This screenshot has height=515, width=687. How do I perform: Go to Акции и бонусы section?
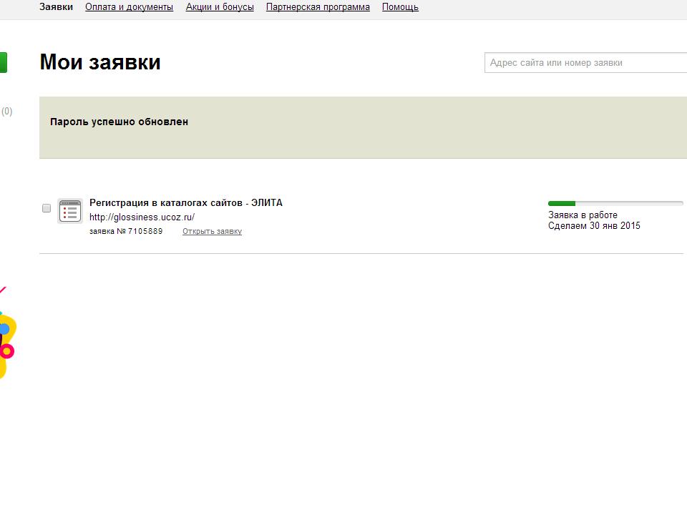220,7
